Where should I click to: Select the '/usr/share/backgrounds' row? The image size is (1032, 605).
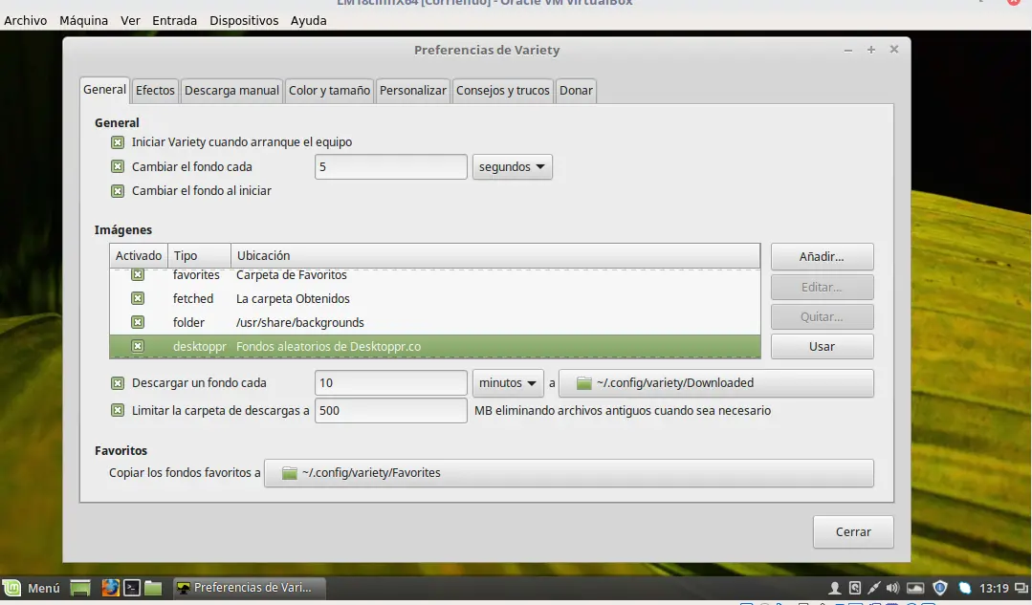435,322
